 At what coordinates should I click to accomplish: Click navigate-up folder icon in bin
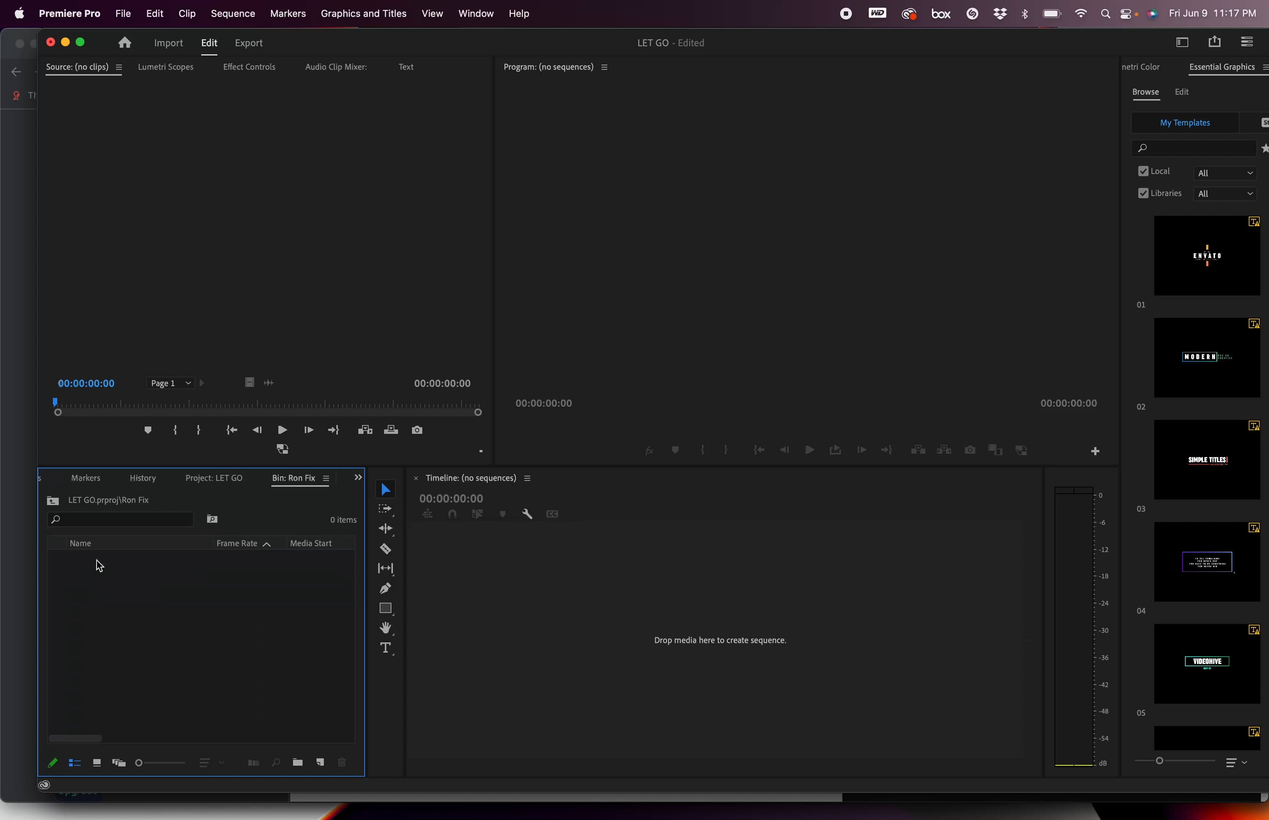click(53, 501)
